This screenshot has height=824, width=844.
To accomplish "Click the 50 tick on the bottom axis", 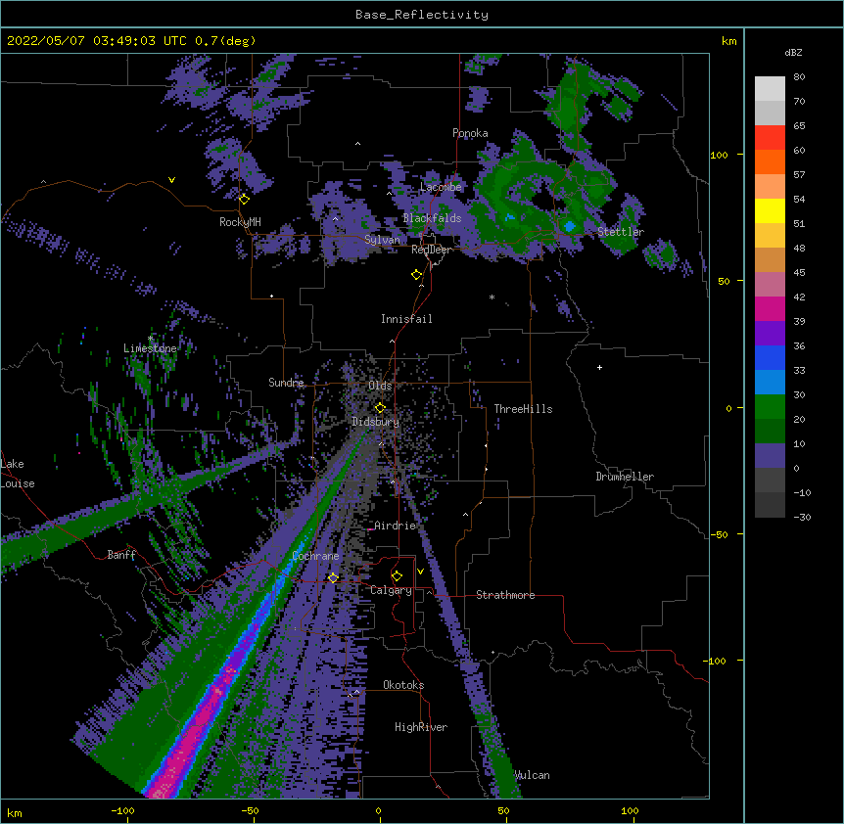I will tap(503, 810).
